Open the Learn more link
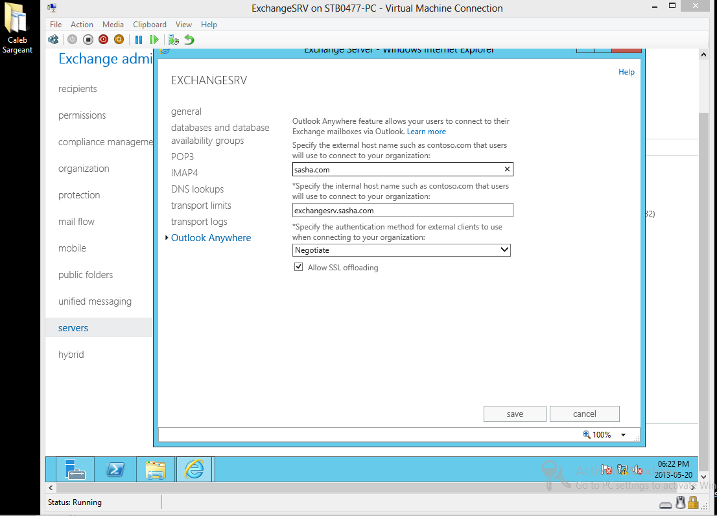Viewport: 717px width, 516px height. click(x=426, y=132)
